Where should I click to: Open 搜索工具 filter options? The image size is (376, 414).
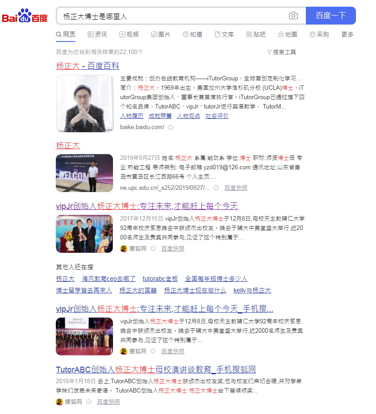281,52
